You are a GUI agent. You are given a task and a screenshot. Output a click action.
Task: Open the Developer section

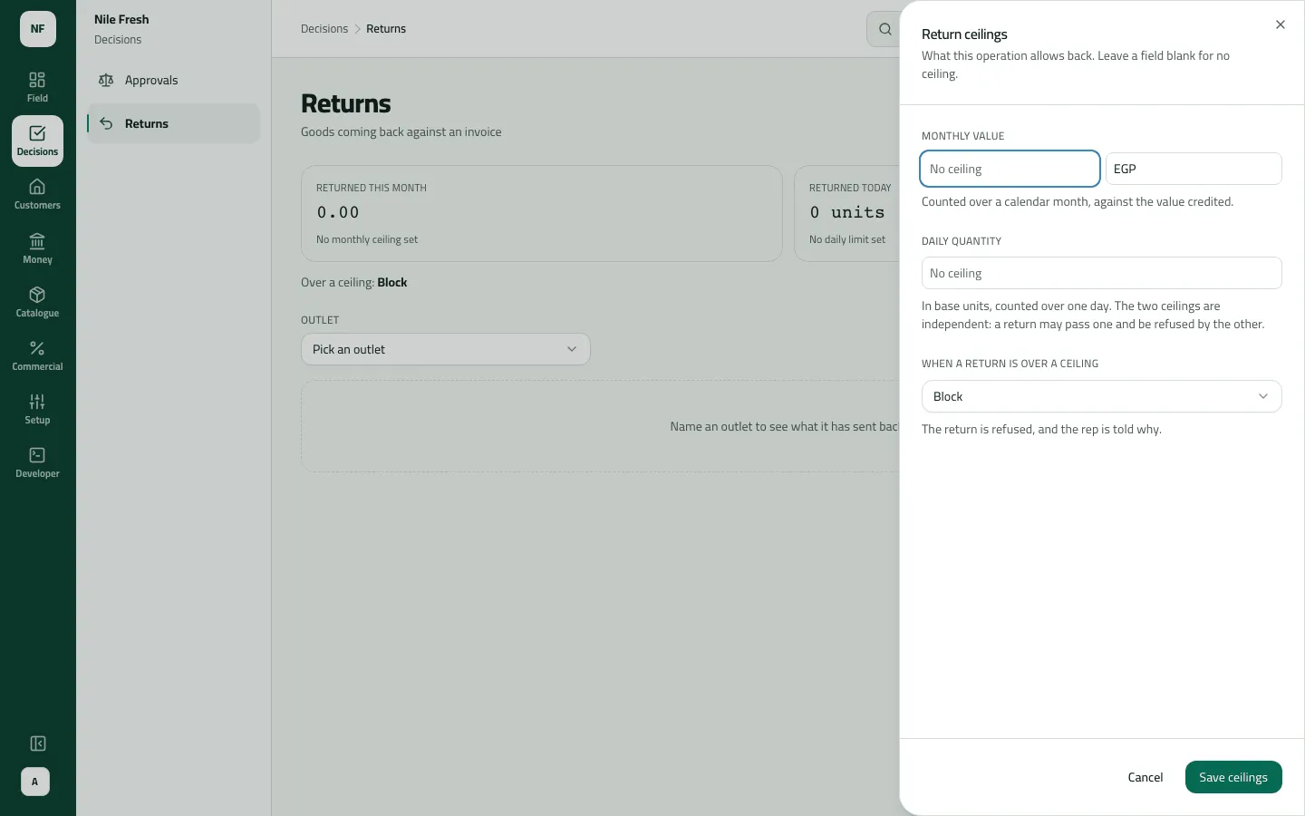(37, 462)
